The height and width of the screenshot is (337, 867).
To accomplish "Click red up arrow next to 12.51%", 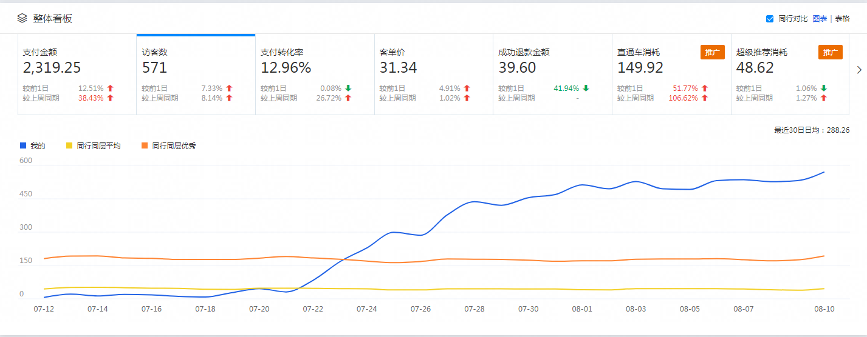I will 110,88.
